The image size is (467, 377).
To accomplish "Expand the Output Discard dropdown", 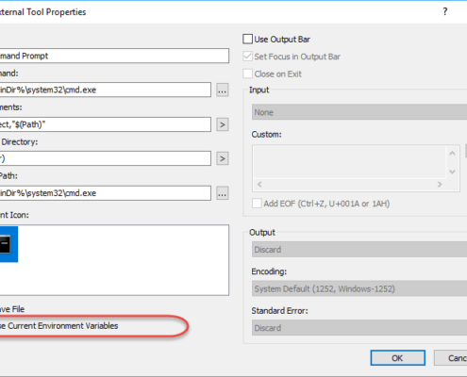I will point(359,250).
